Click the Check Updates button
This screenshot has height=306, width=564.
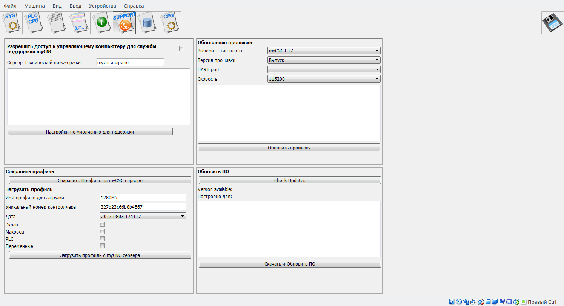coord(290,180)
